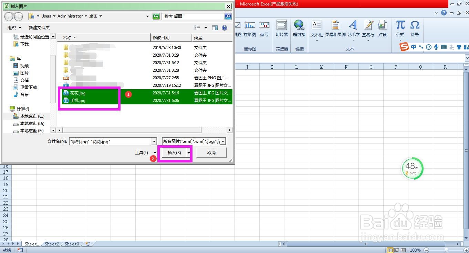This screenshot has height=253, width=469.
Task: Open Header and Footer (页眉和页脚) in Excel
Action: [335, 28]
